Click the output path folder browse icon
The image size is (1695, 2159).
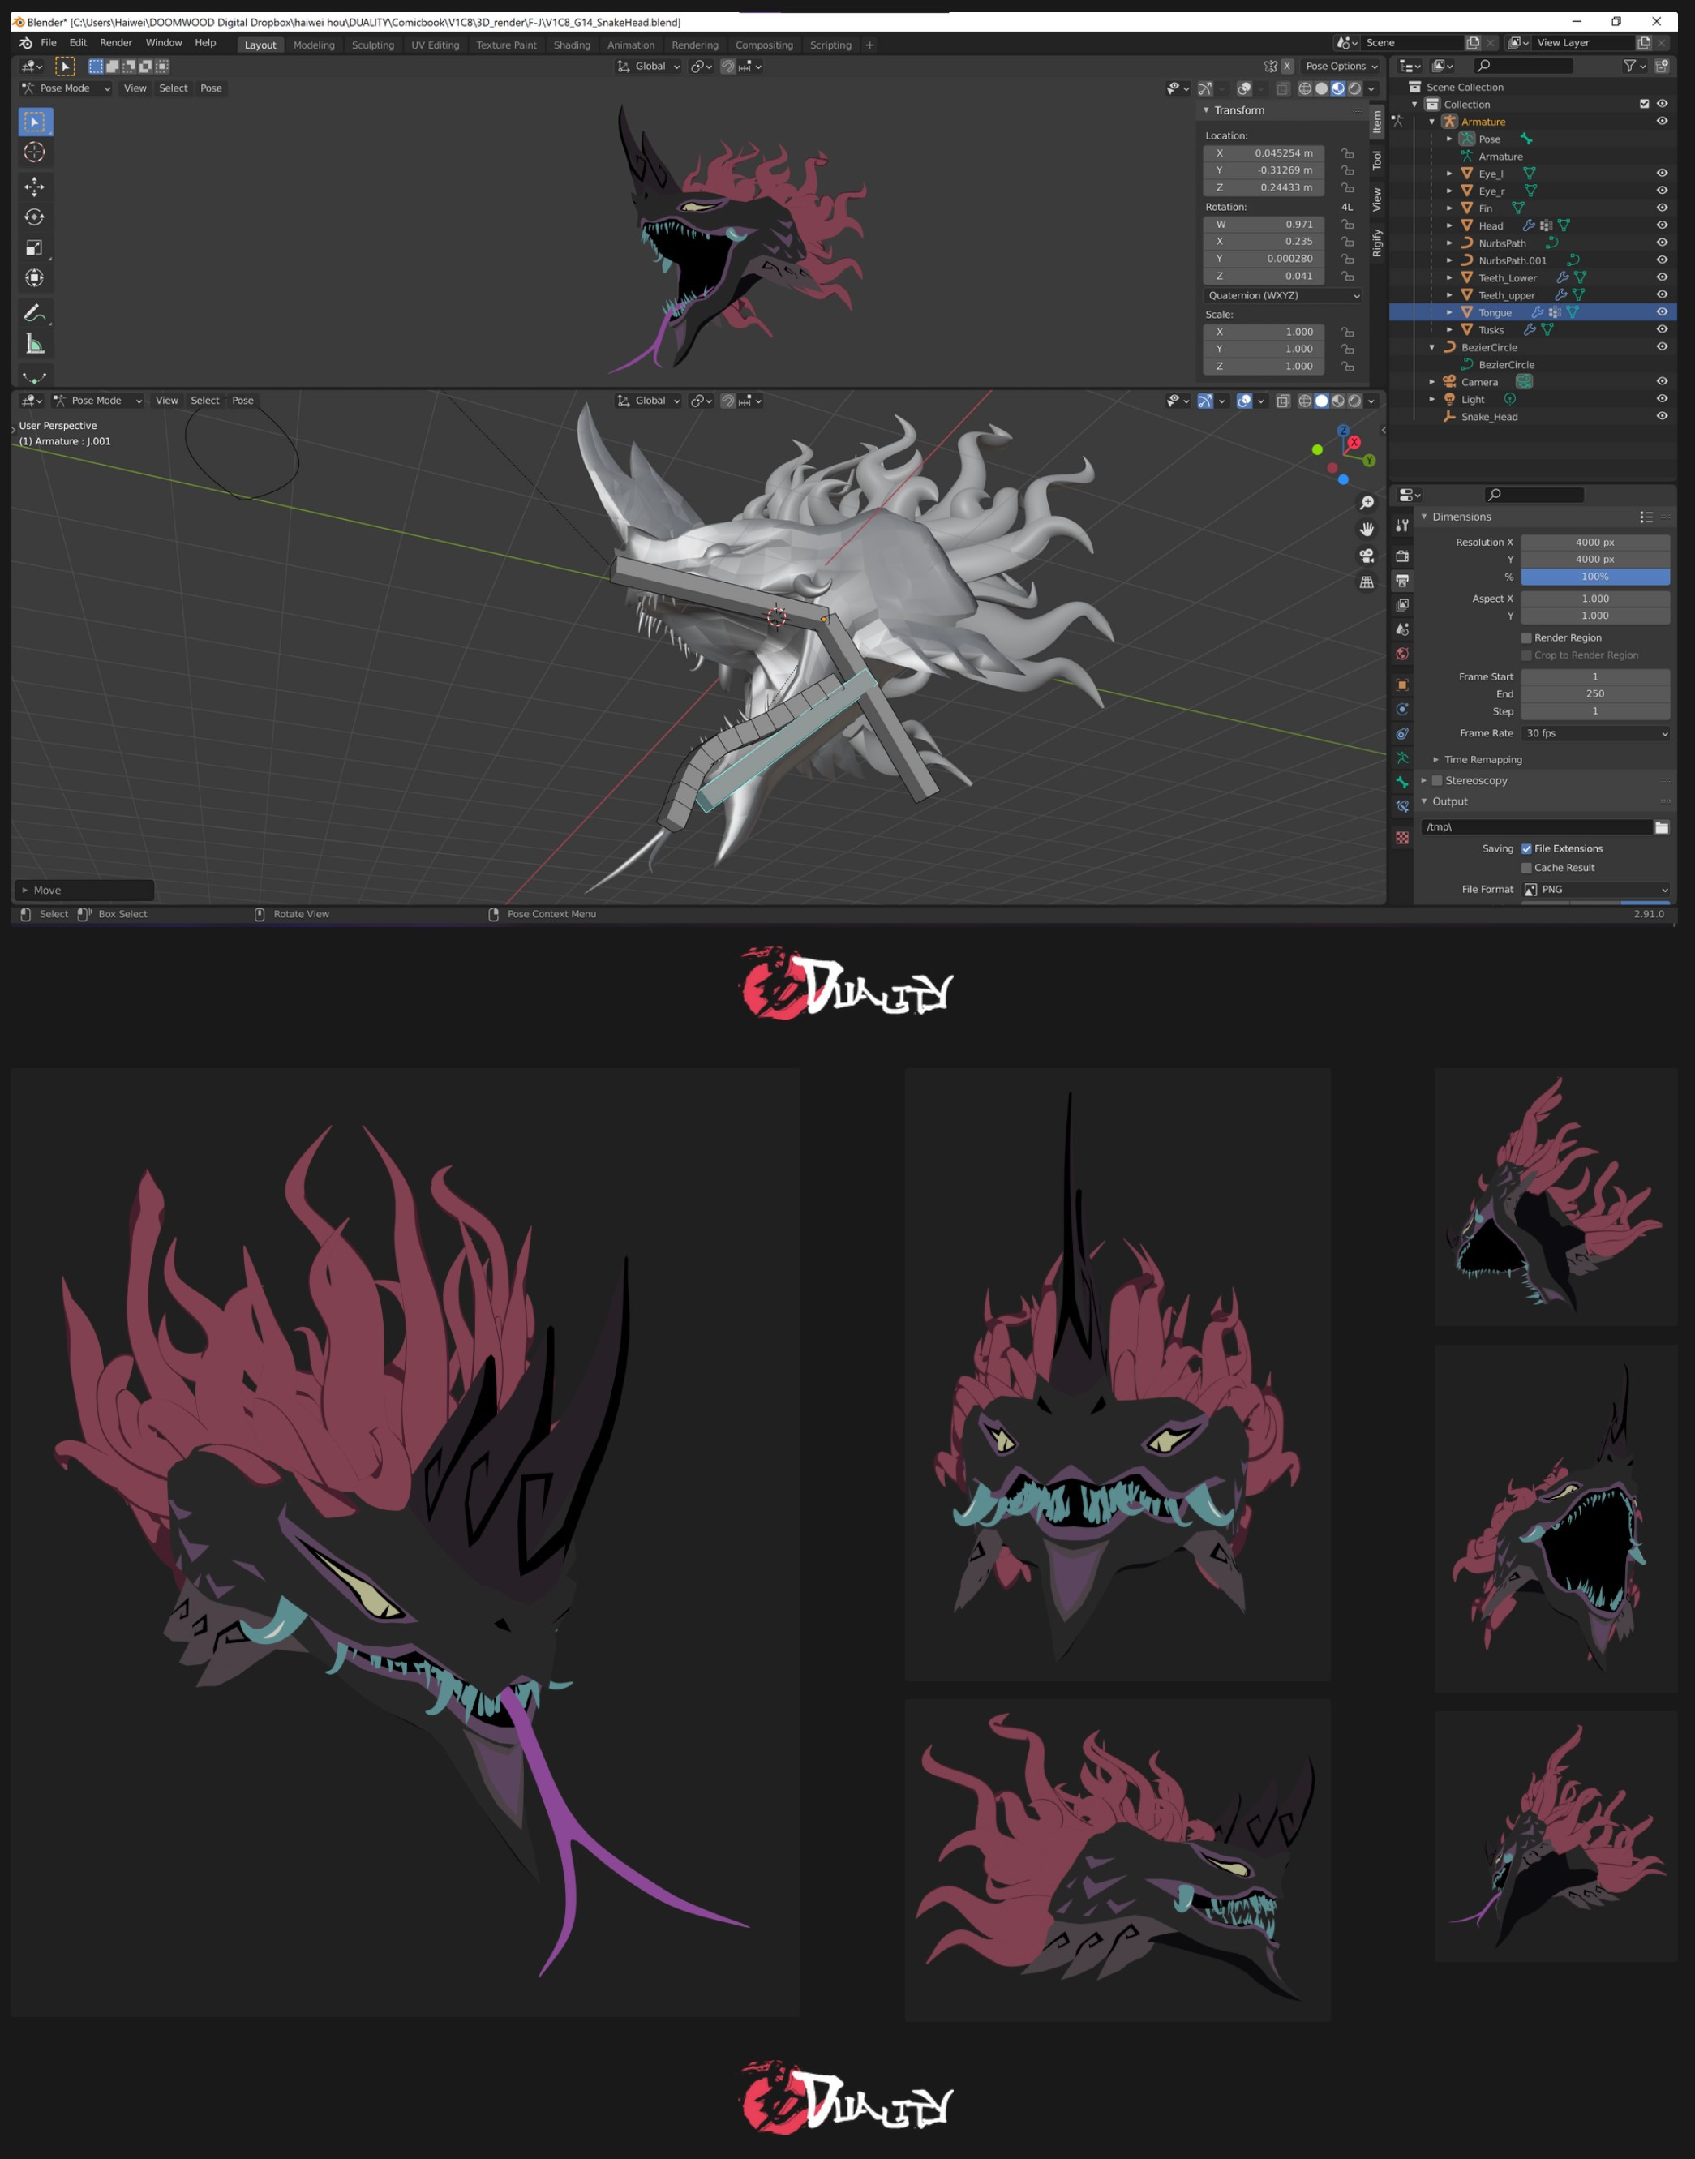[1661, 827]
